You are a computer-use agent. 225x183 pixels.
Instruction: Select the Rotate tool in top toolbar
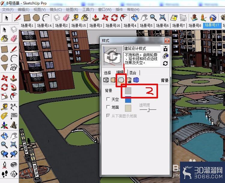tap(114, 18)
